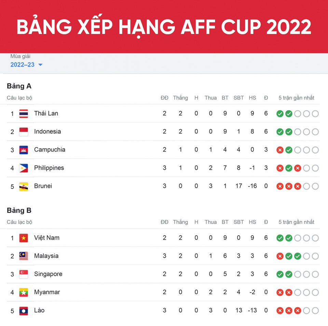Click the Vietnam flag icon
The height and width of the screenshot is (326, 328).
[24, 238]
